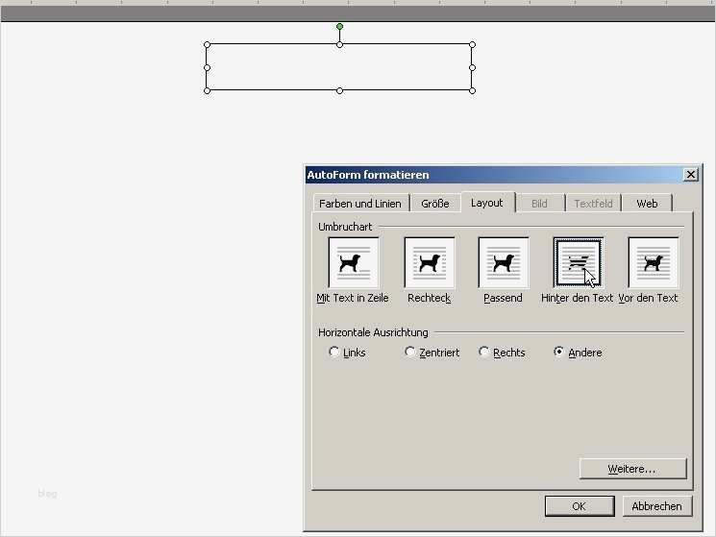Choose the 'Vor den Text' wrapping icon

point(653,263)
